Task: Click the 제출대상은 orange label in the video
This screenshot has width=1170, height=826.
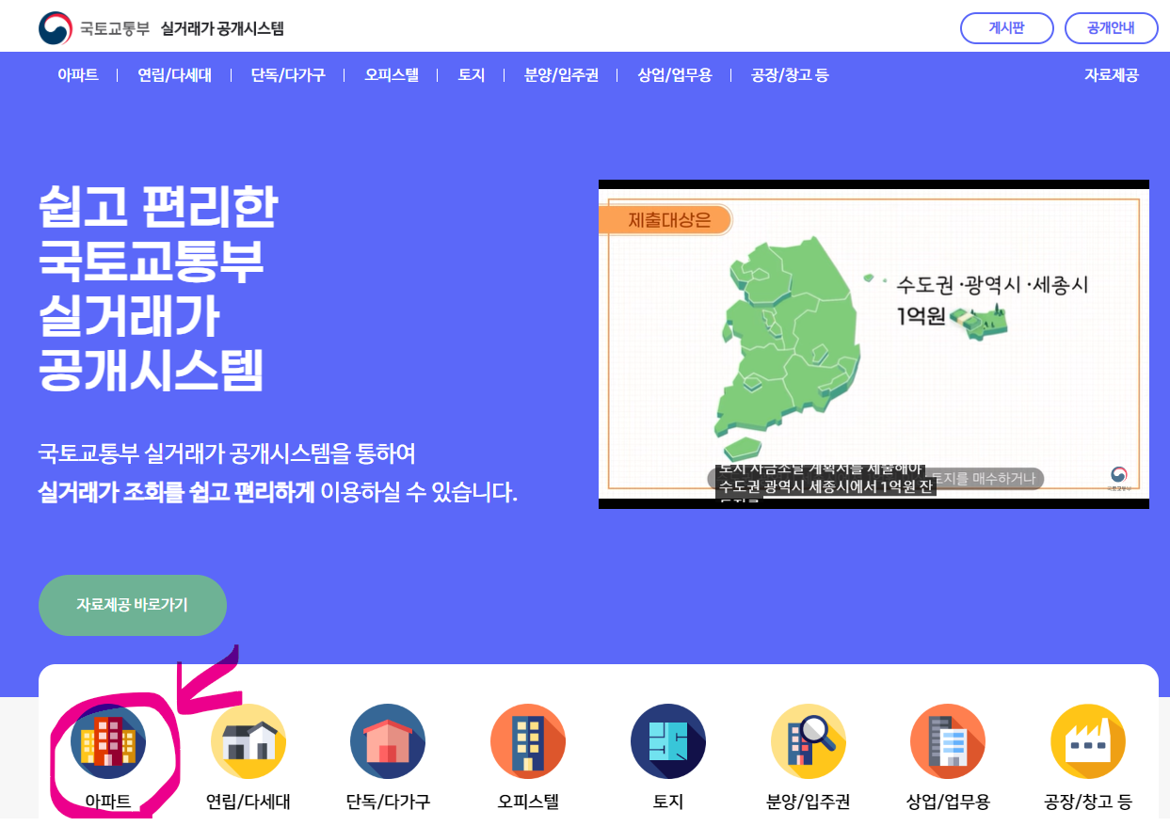Action: point(665,221)
